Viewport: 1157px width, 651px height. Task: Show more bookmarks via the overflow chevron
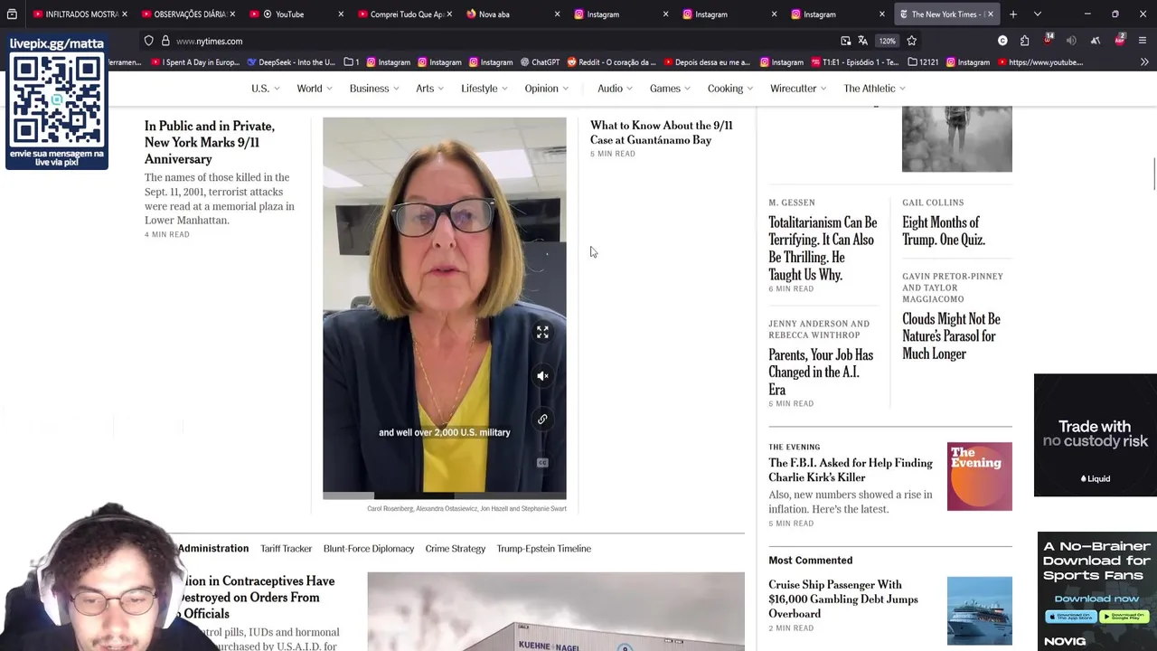pos(1144,62)
